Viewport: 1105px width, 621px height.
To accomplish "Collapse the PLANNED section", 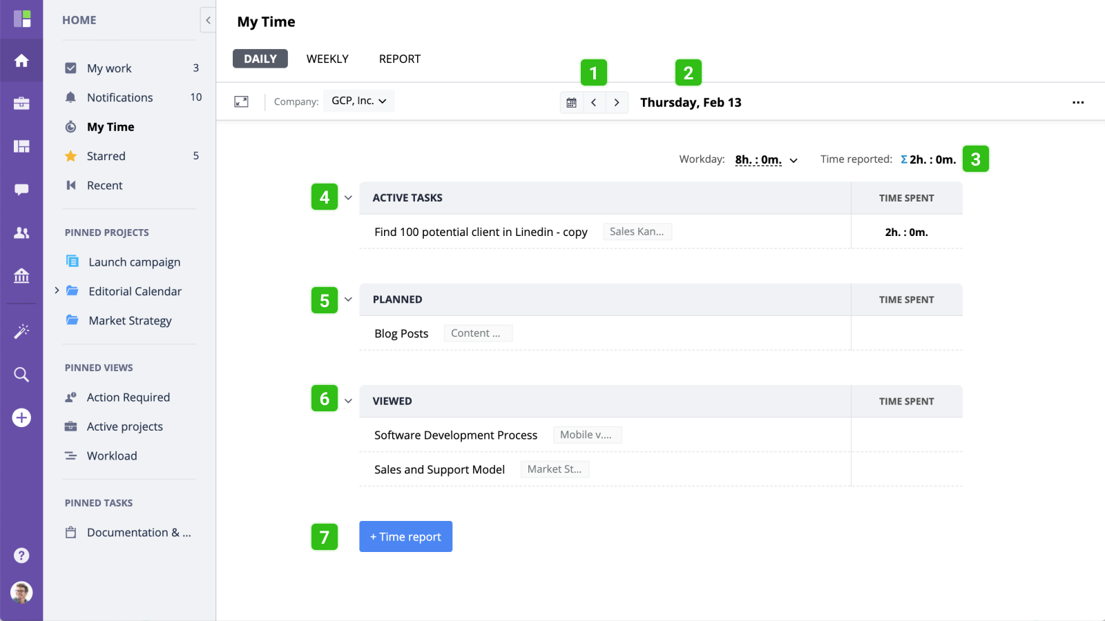I will coord(348,299).
